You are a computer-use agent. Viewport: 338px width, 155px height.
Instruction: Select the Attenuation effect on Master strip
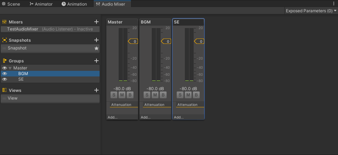pos(124,105)
